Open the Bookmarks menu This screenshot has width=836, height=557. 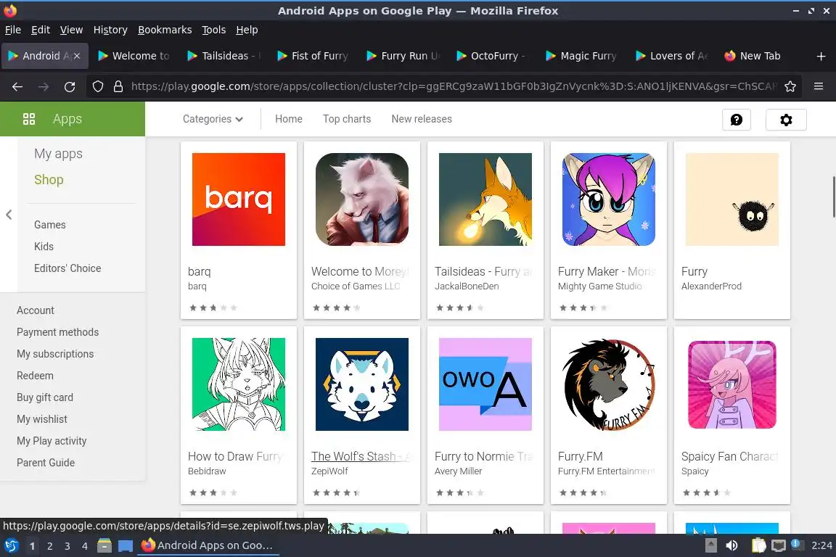pyautogui.click(x=165, y=30)
